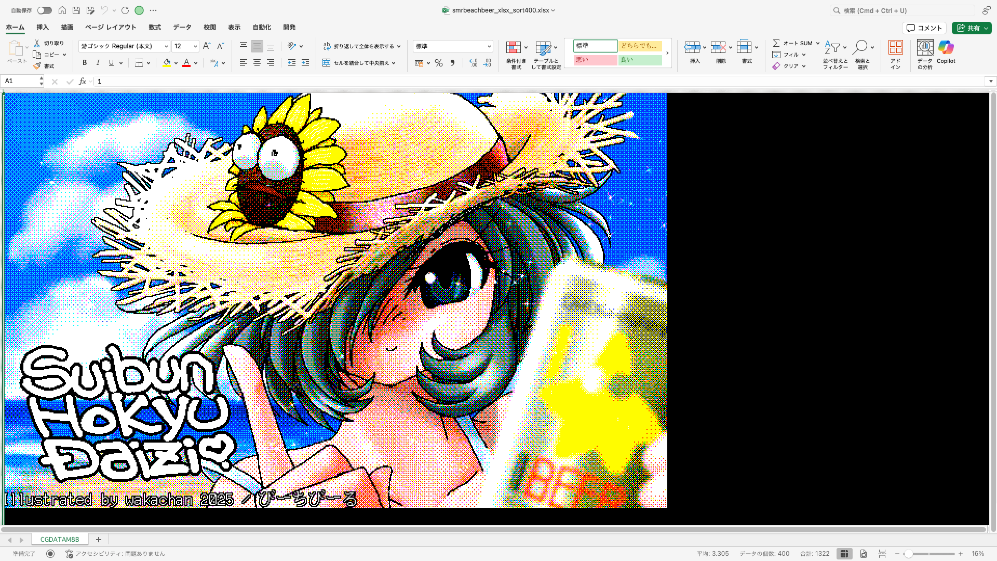Open Analyze Data tool
Image resolution: width=997 pixels, height=561 pixels.
point(925,54)
